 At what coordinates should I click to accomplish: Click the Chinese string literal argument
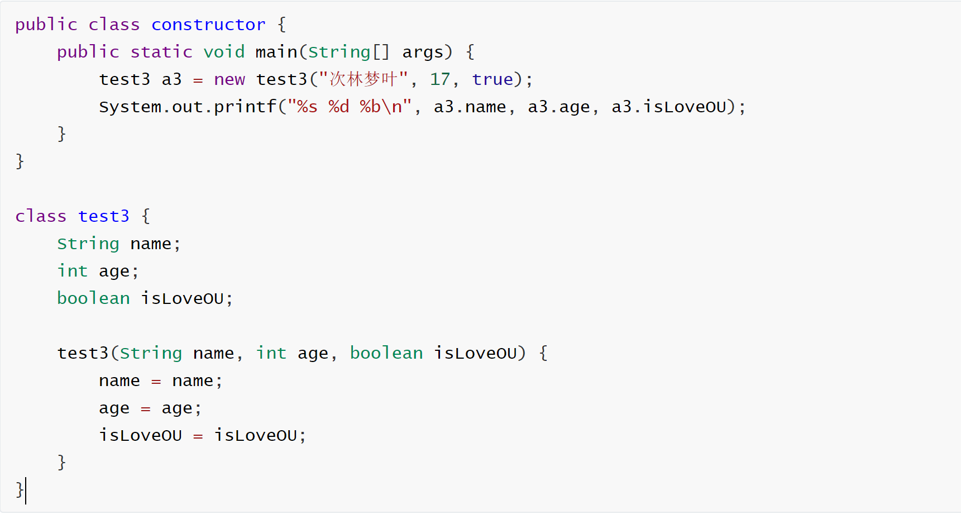(x=363, y=79)
